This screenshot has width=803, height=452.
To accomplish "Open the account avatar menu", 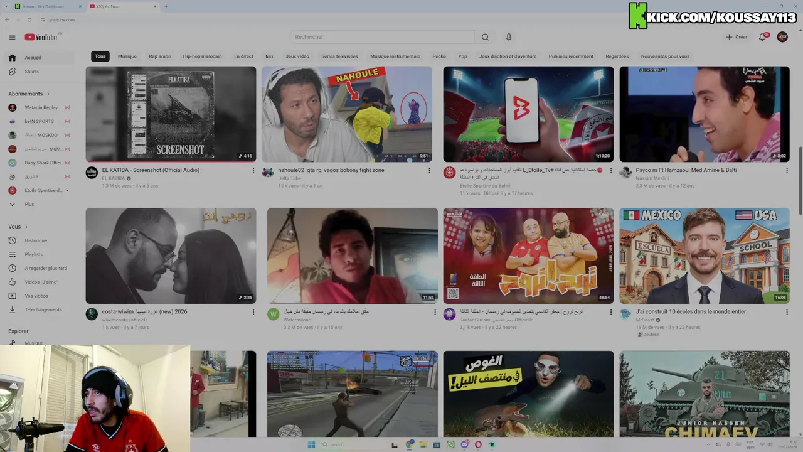I will point(782,37).
